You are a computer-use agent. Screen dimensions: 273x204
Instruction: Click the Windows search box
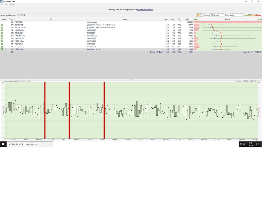(30, 144)
